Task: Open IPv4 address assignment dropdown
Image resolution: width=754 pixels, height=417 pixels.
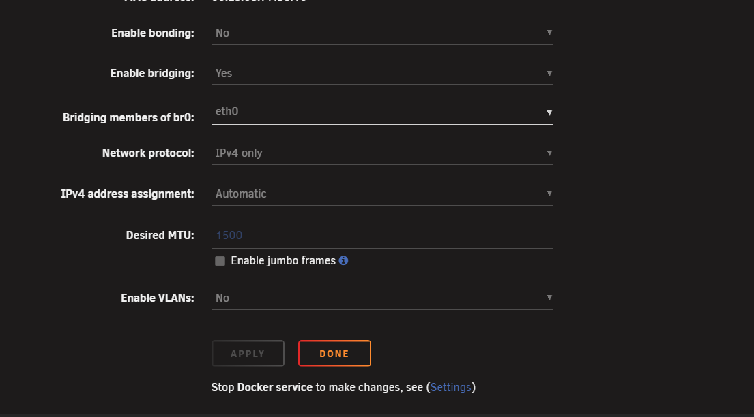Action: tap(382, 194)
